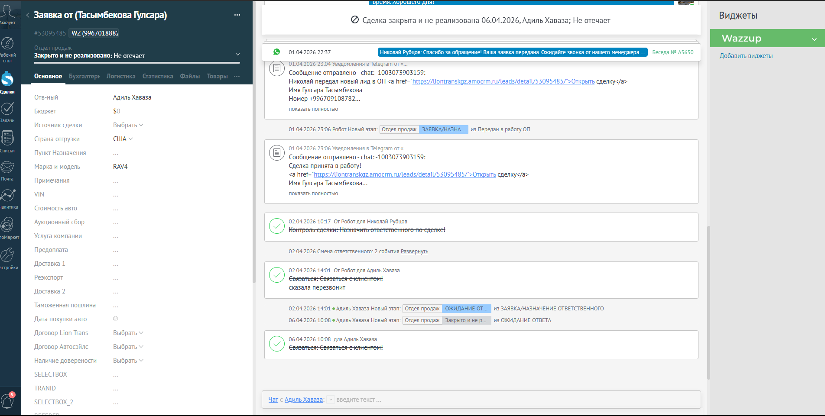Open more tabs three-dot menu
The image size is (825, 416).
point(237,76)
